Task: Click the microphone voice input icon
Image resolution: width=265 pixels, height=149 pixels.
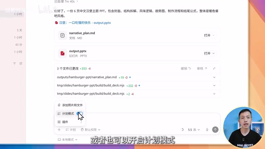Action: (x=207, y=130)
